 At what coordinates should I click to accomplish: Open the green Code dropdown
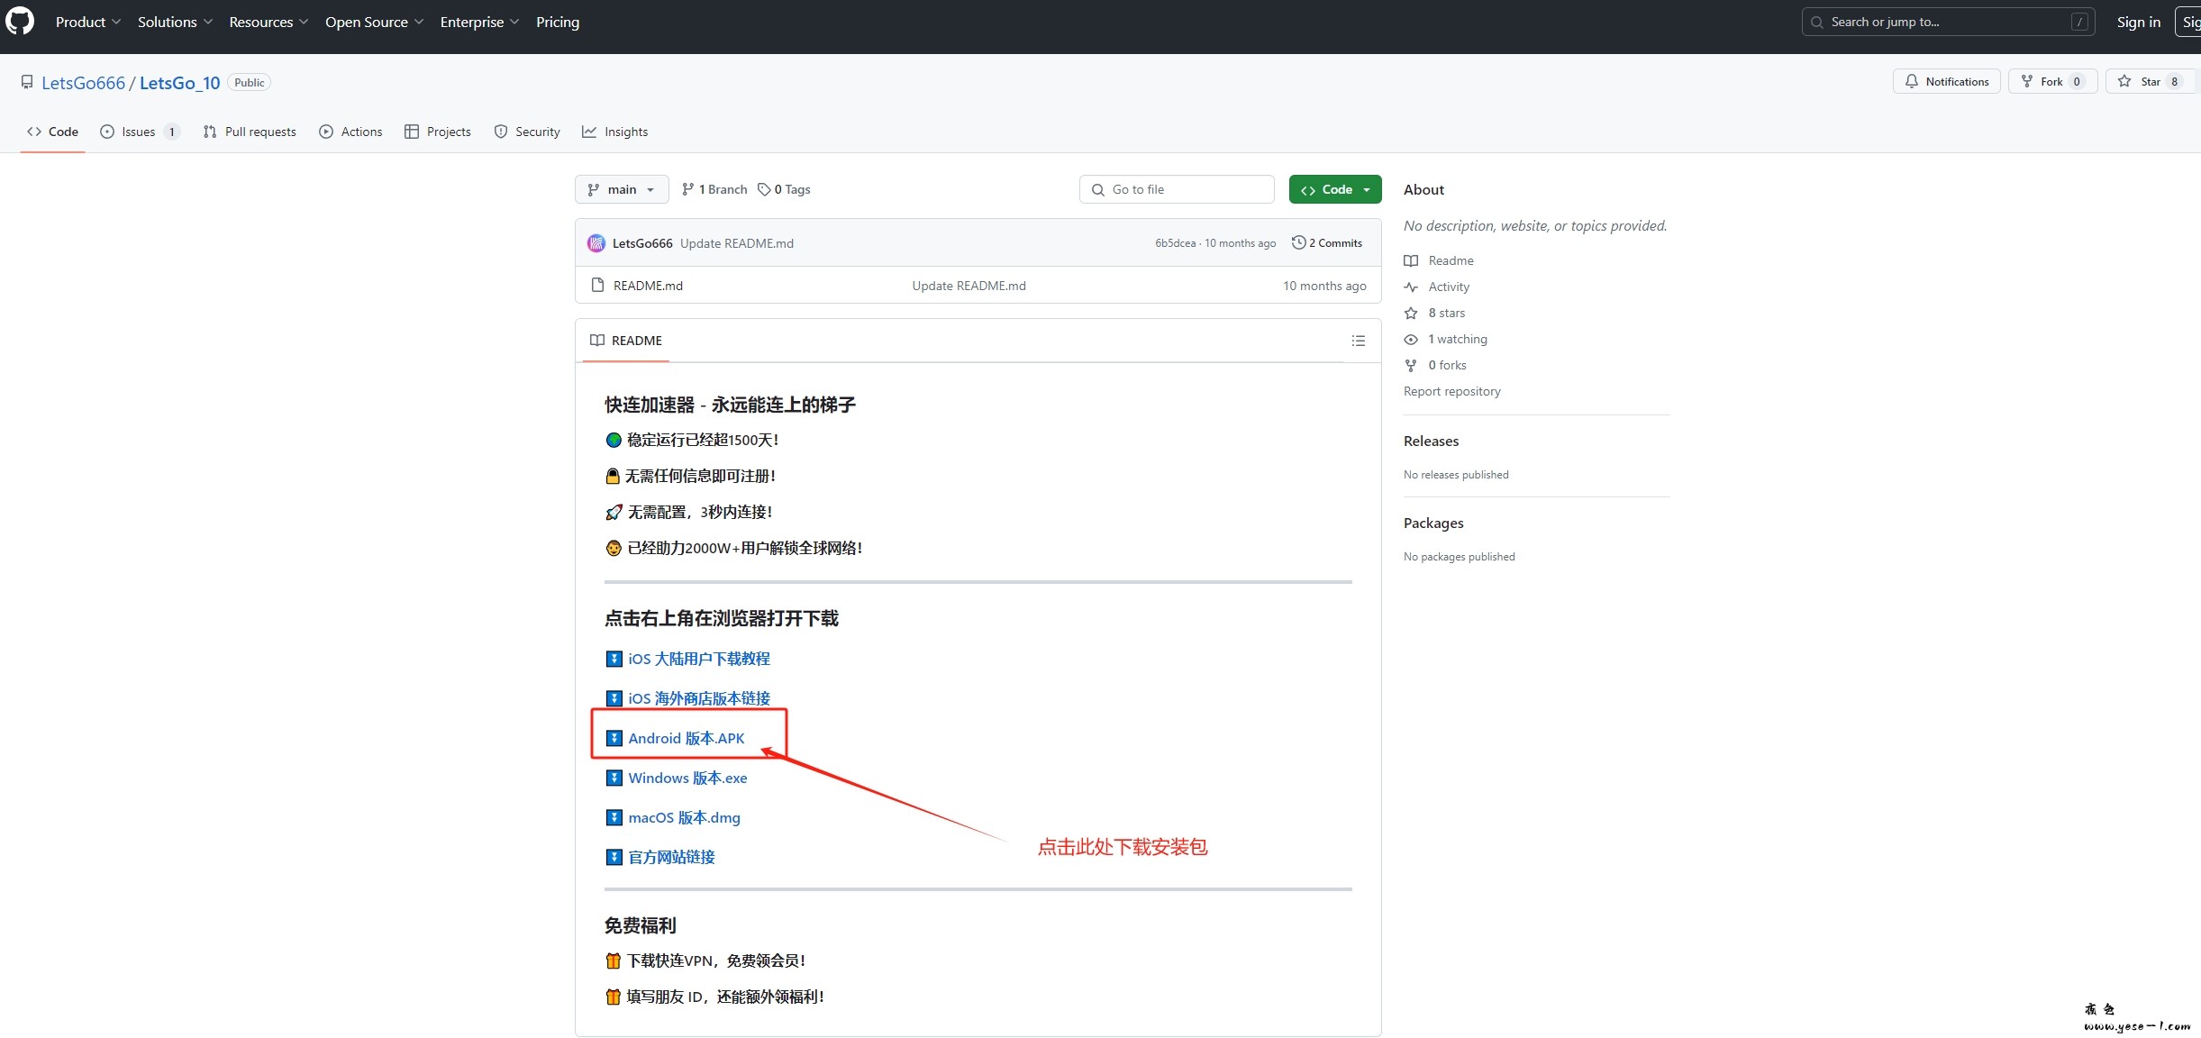[1334, 189]
